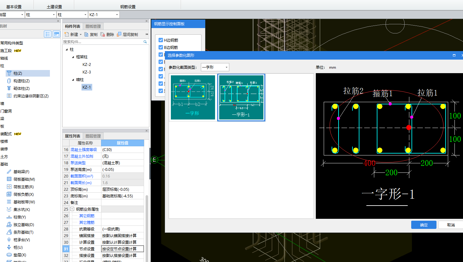The height and width of the screenshot is (262, 463).
Task: Open 参数化截面类型 一字形 dropdown
Action: tap(215, 67)
